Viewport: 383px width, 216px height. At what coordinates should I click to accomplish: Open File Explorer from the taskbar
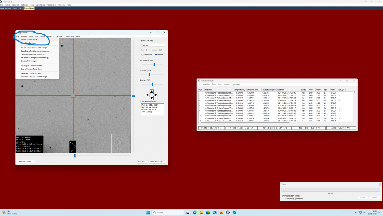[202, 212]
